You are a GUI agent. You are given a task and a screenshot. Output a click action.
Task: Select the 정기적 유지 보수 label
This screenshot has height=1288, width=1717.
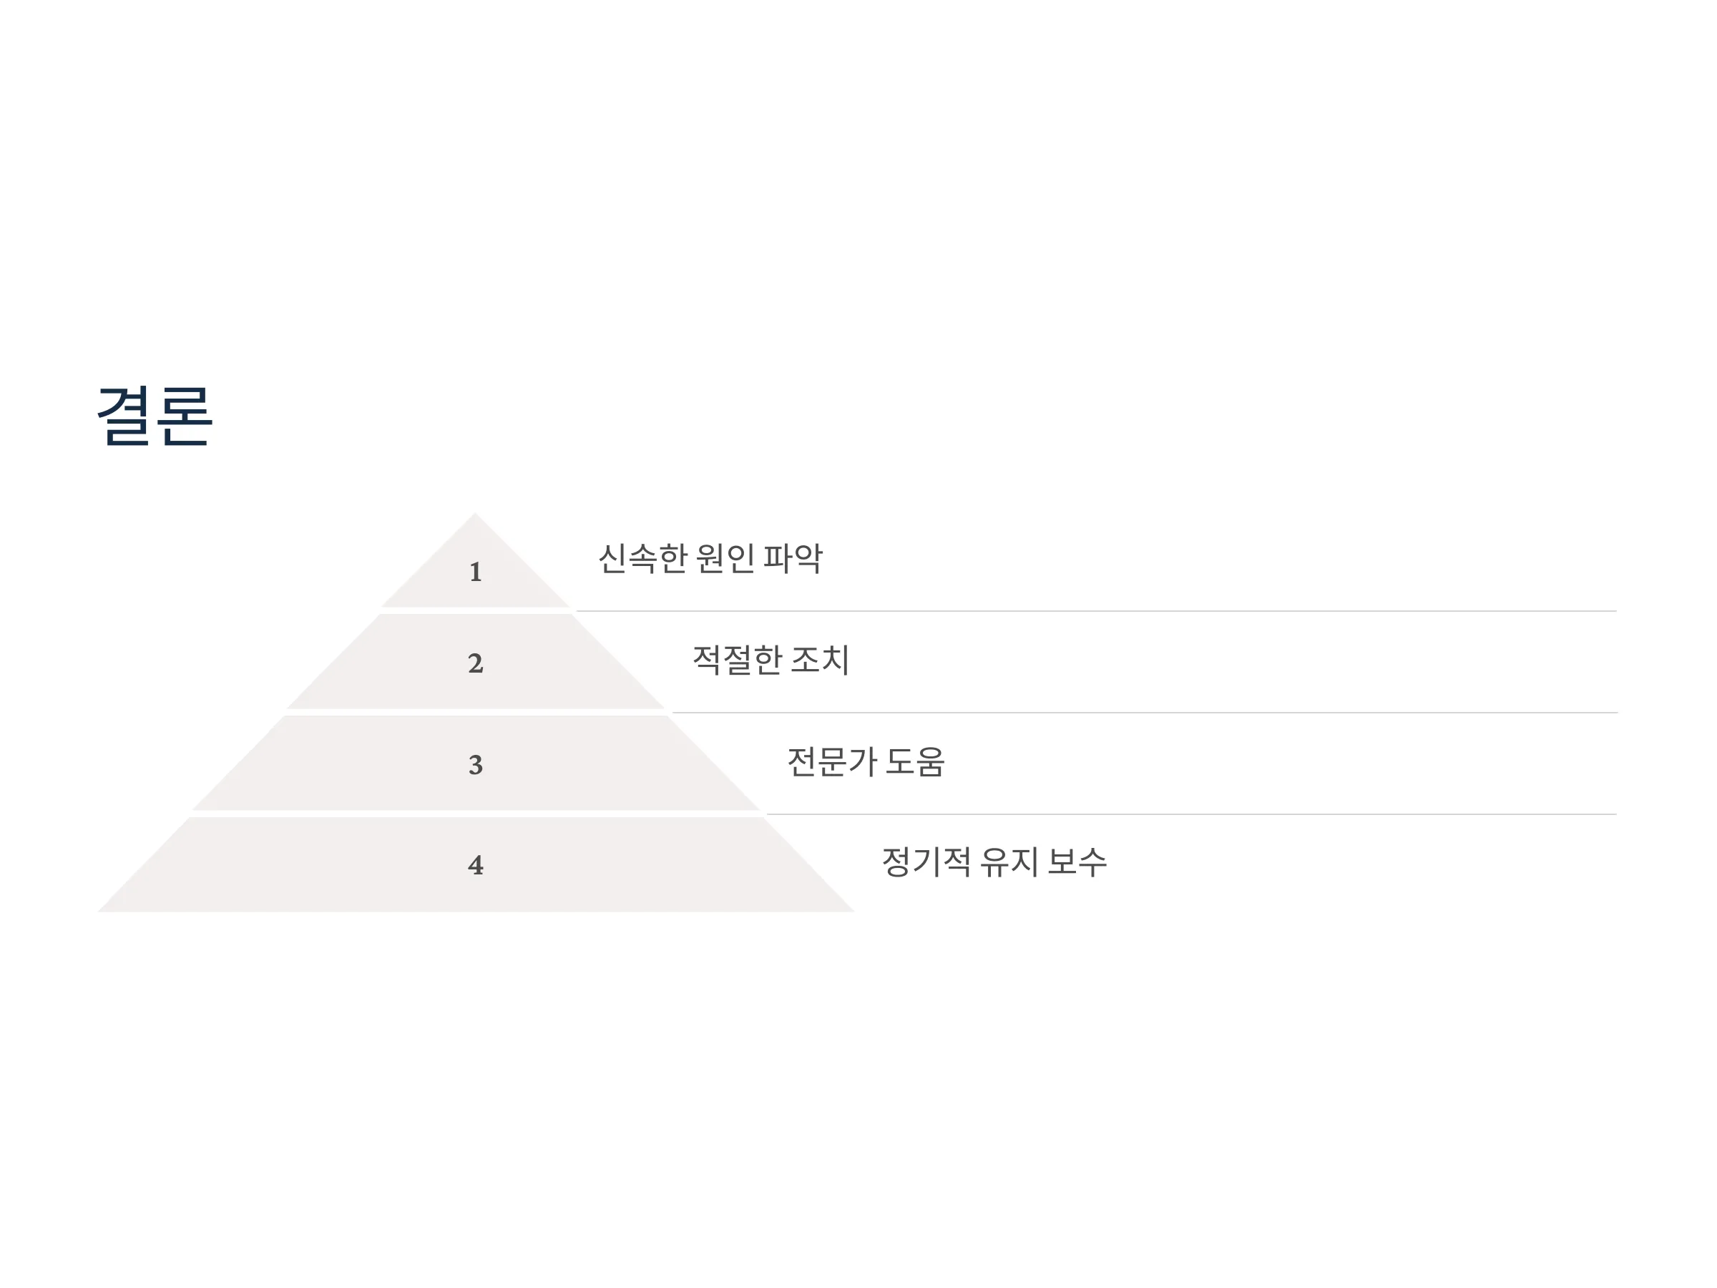point(994,862)
